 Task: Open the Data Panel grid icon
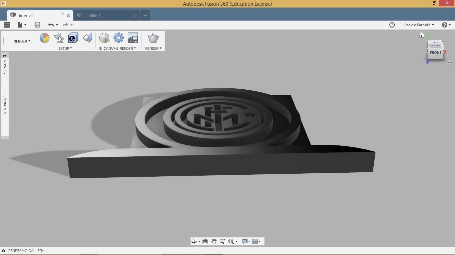(x=7, y=25)
